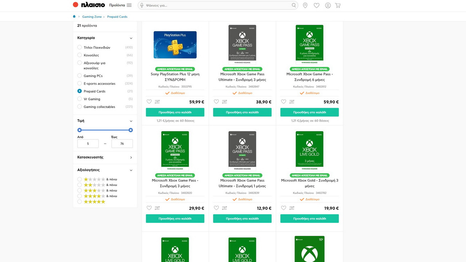
Task: Open the user account icon
Action: click(328, 5)
